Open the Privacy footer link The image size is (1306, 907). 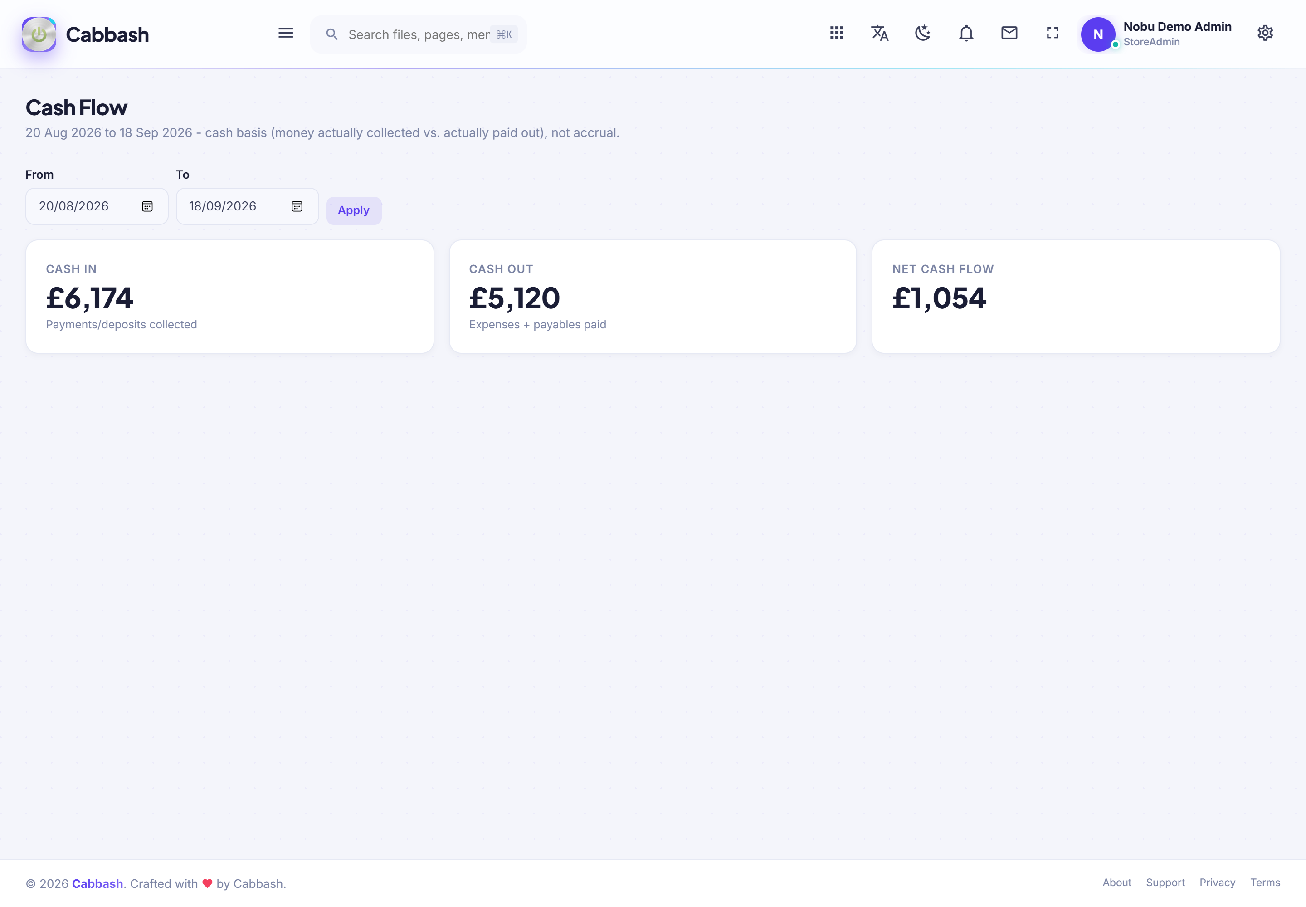point(1217,883)
